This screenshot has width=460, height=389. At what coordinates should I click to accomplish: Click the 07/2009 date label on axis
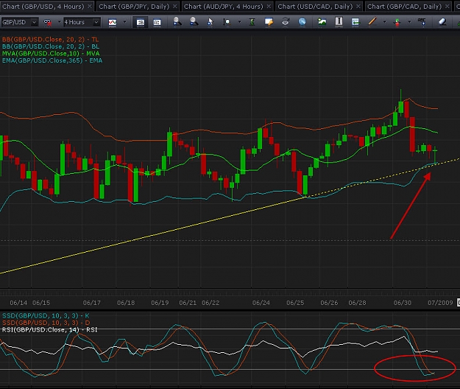(440, 303)
